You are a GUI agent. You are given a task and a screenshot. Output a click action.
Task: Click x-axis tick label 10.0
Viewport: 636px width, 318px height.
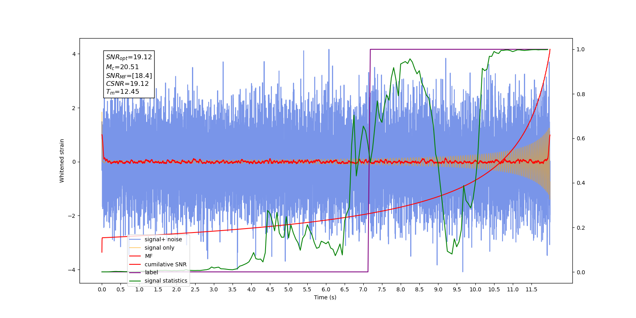pos(475,289)
